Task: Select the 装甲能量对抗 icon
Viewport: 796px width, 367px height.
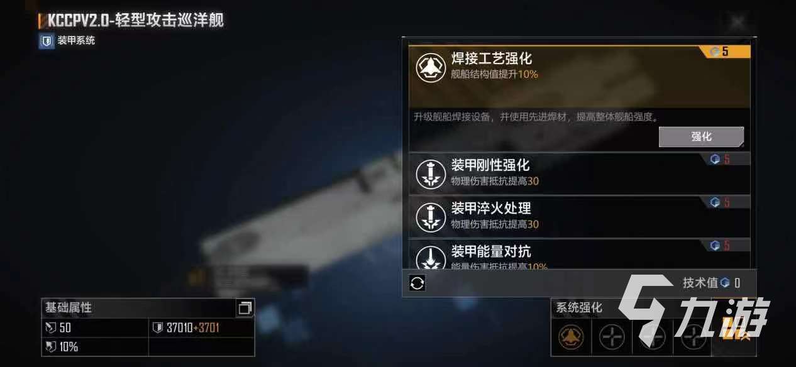Action: (x=431, y=256)
